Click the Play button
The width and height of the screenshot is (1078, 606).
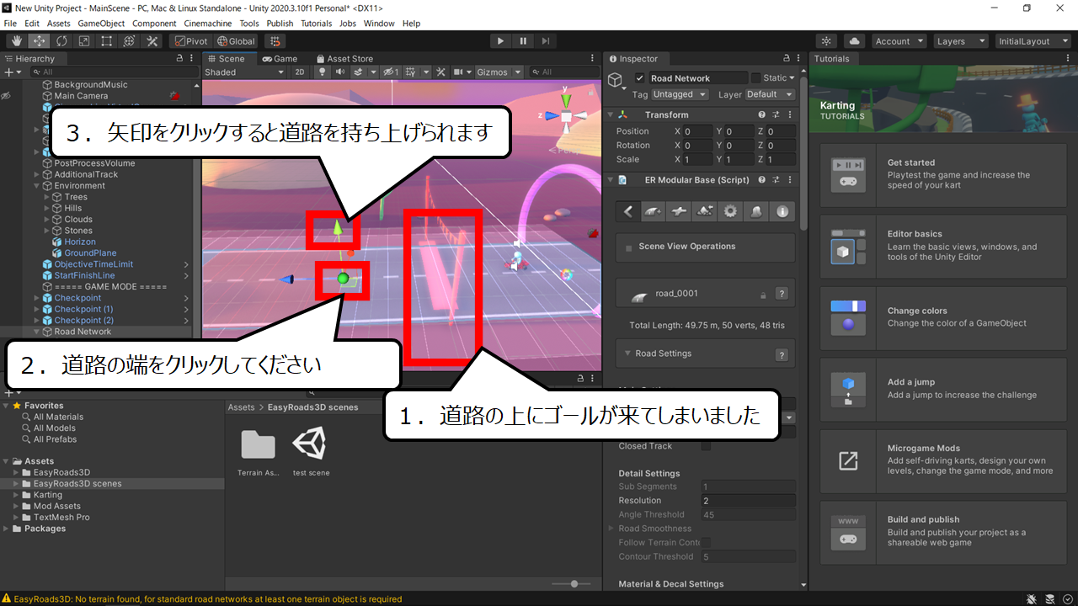pyautogui.click(x=500, y=41)
